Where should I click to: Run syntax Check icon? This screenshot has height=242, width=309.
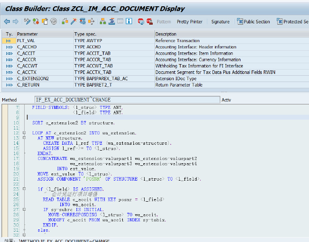pyautogui.click(x=65, y=22)
